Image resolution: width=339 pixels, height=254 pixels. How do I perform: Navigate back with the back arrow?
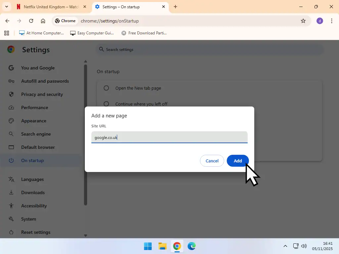point(7,21)
